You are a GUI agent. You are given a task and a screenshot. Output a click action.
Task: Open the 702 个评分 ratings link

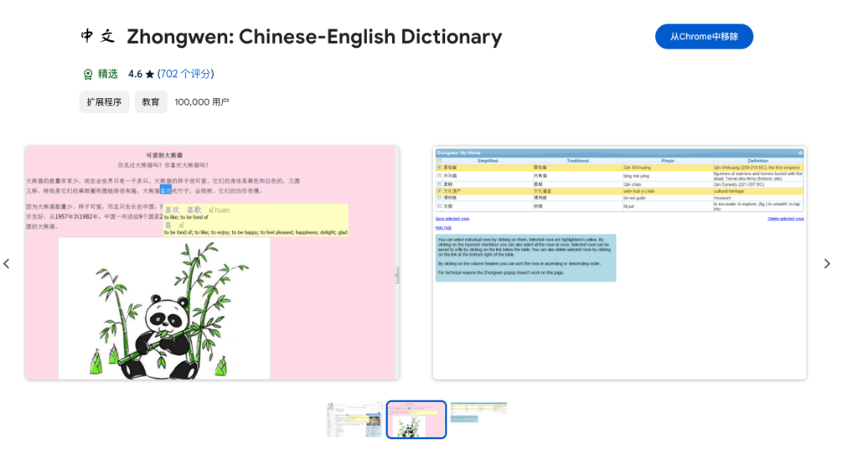[x=185, y=74]
